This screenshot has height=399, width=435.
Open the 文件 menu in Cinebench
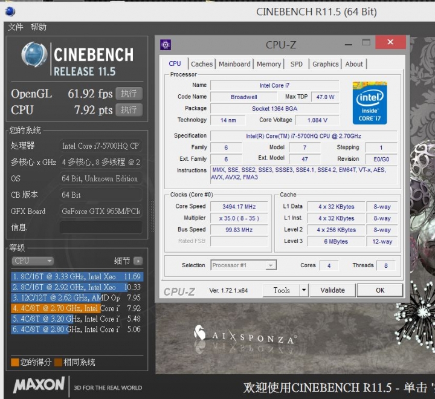point(15,27)
